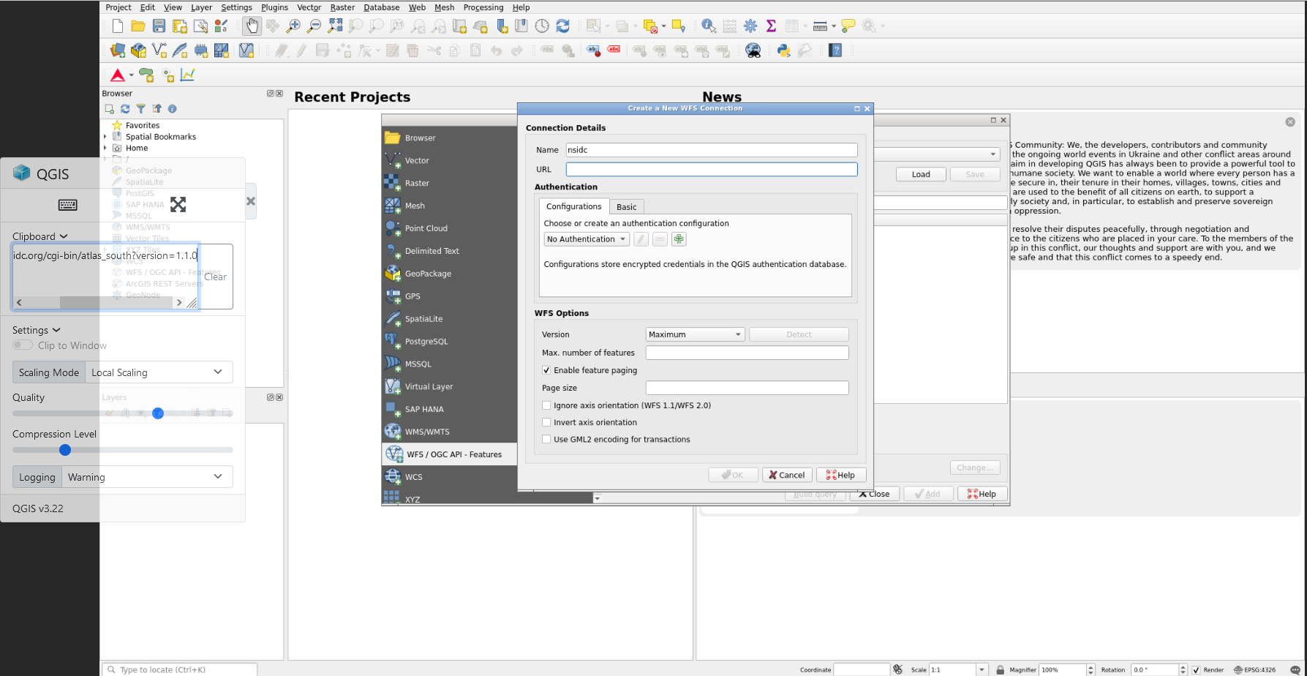Click the Clear clipboard button
Screen dimensions: 1307x676
pos(215,277)
